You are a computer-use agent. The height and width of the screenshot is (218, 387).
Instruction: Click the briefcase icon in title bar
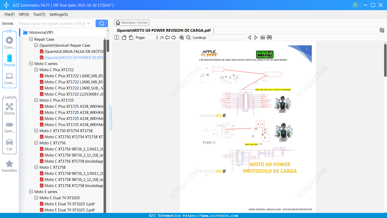(x=355, y=5)
